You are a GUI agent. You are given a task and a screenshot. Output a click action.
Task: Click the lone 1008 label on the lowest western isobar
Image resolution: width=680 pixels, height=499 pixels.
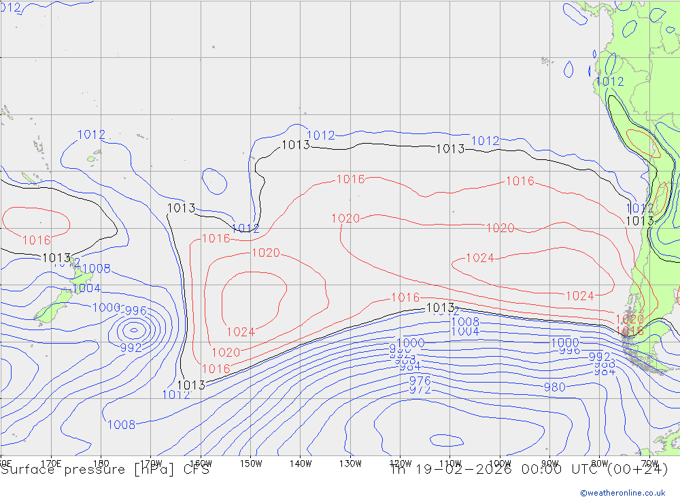[x=122, y=425]
